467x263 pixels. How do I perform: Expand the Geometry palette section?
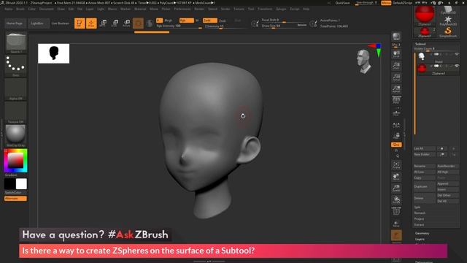click(422, 233)
